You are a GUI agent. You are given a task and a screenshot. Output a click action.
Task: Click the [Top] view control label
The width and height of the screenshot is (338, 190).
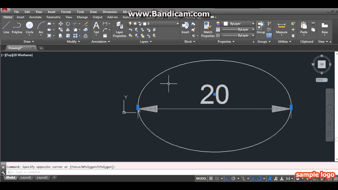click(x=9, y=55)
